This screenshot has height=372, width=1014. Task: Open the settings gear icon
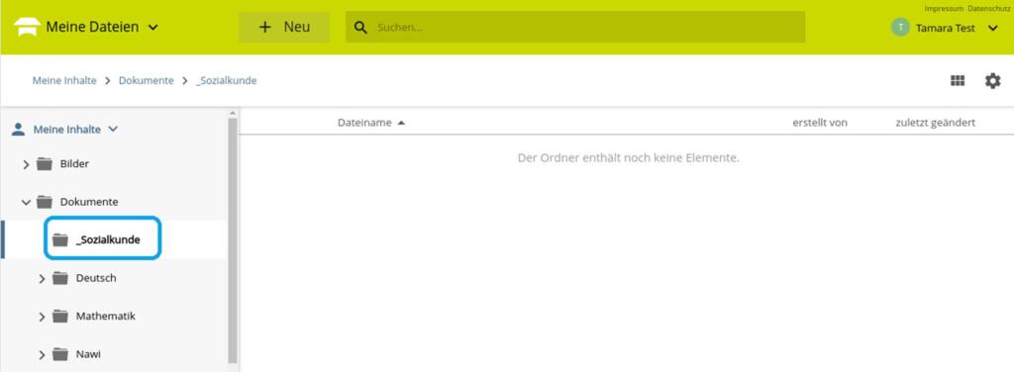pos(992,81)
